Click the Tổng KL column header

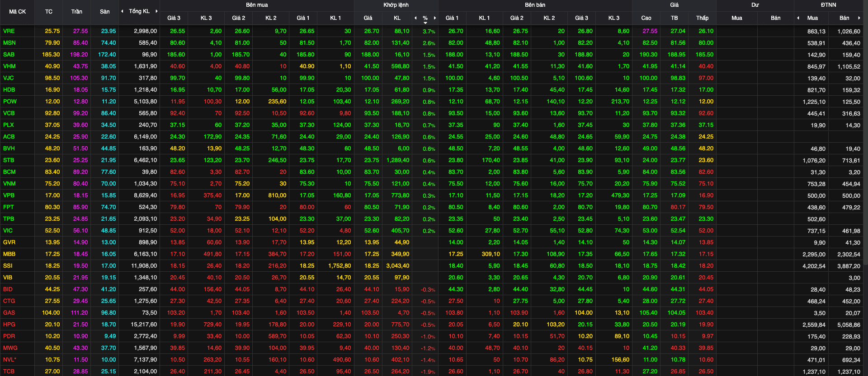(x=139, y=11)
